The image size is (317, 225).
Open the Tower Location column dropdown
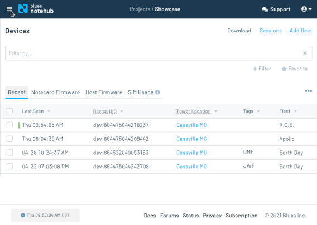[216, 111]
